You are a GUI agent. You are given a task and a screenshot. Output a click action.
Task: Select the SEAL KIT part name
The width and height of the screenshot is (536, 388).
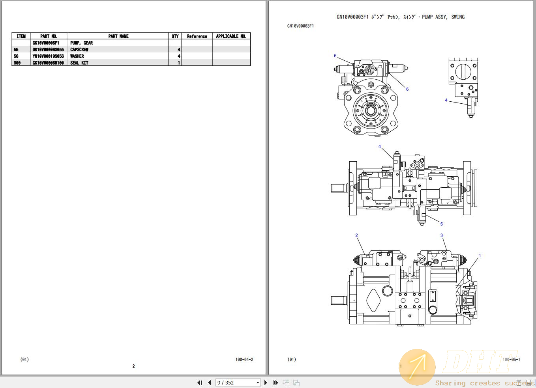click(x=79, y=63)
